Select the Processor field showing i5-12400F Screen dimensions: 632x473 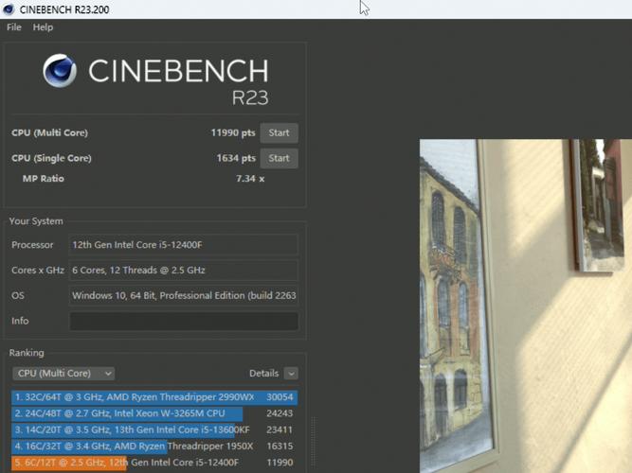tap(183, 245)
